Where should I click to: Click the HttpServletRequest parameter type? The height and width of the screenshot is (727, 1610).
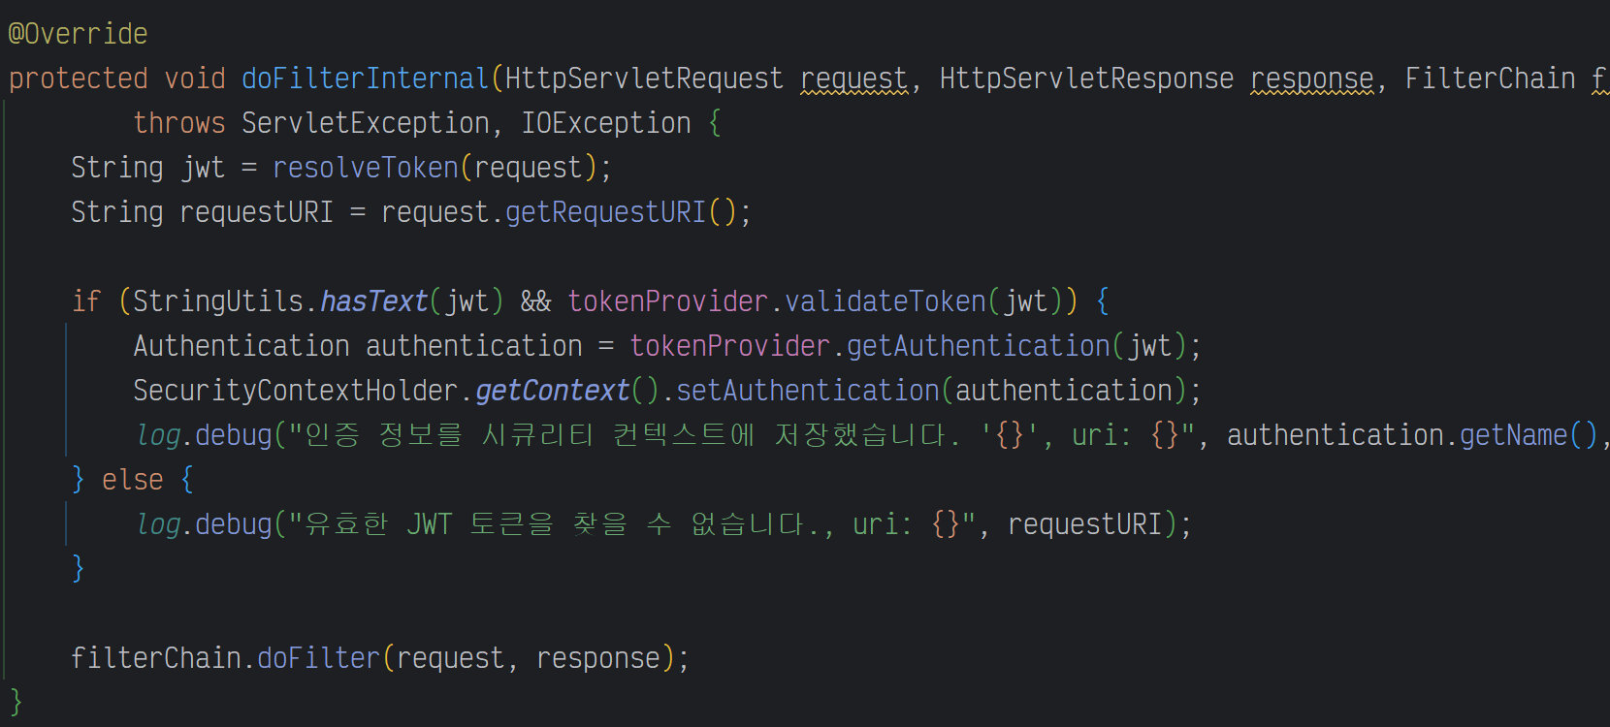(644, 79)
